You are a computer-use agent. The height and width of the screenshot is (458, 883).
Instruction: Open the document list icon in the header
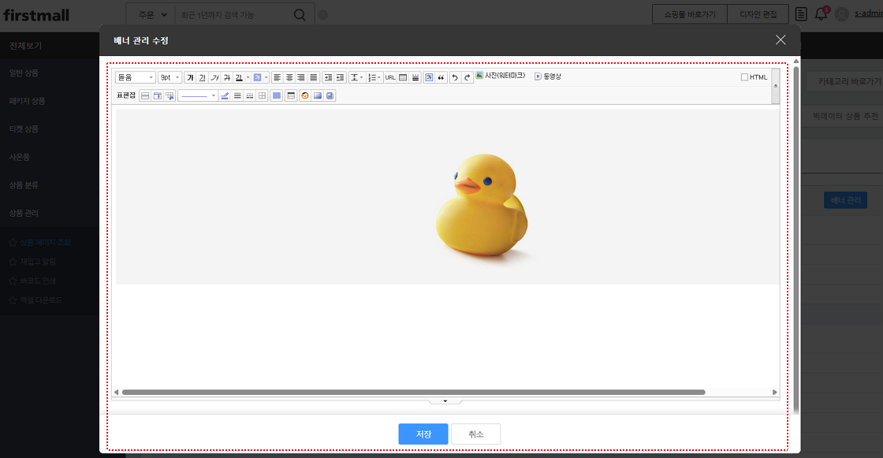[x=801, y=14]
